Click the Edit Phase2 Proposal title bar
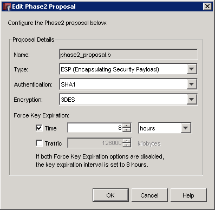Viewport: 215px width, 210px height. click(107, 6)
